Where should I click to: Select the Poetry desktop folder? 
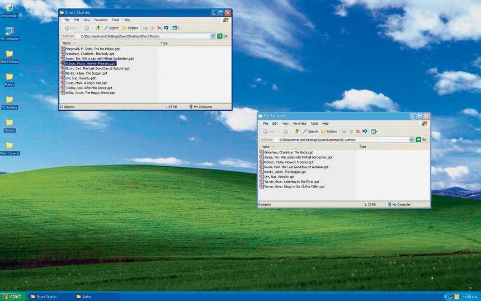10,79
